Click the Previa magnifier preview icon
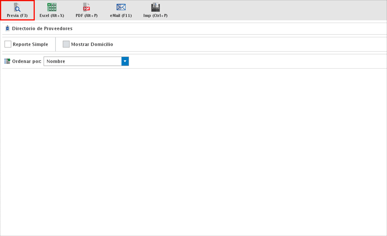Image resolution: width=387 pixels, height=236 pixels. [x=17, y=7]
